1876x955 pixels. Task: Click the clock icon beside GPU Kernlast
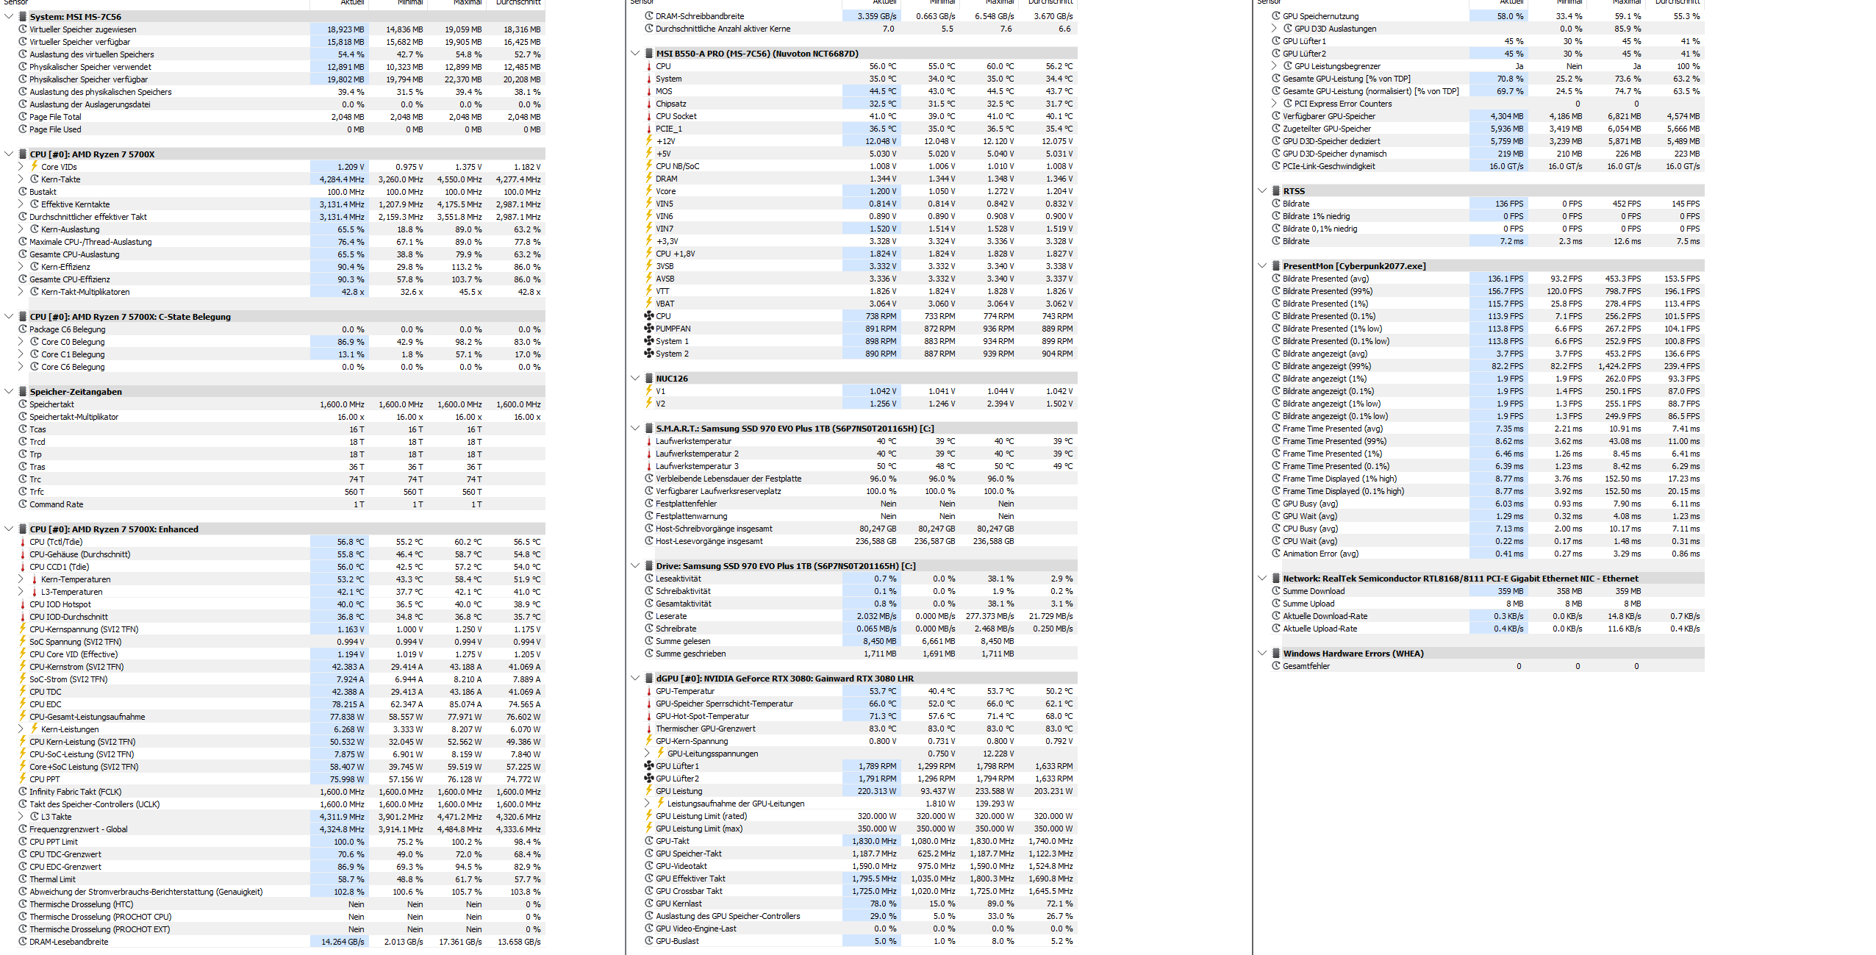(x=649, y=903)
